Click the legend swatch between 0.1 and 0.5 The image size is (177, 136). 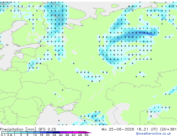5,132
